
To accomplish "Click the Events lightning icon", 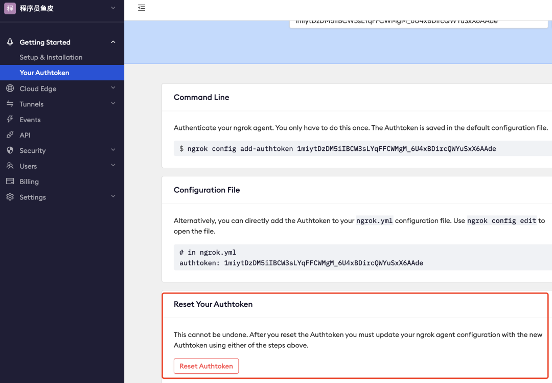I will (x=10, y=119).
